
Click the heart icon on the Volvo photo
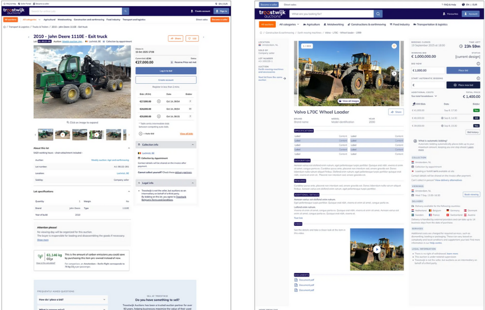tap(394, 47)
